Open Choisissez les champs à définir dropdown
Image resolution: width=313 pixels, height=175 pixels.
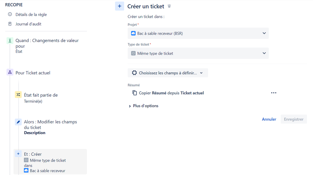coord(168,73)
